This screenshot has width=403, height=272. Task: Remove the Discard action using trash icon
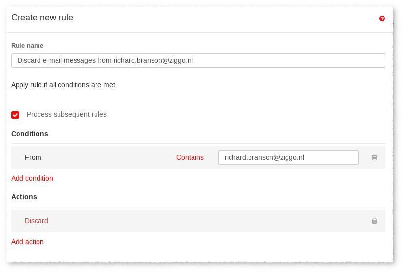pyautogui.click(x=374, y=221)
